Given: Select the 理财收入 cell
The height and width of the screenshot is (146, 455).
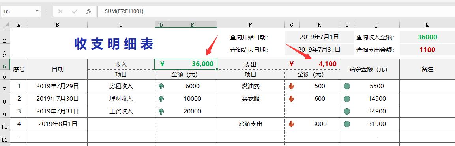Looking at the screenshot, I should click(x=121, y=99).
